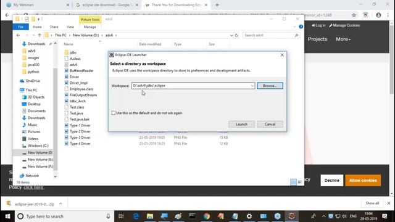Allow cookies on the Eclipse website
This screenshot has height=222, width=395.
point(363,181)
